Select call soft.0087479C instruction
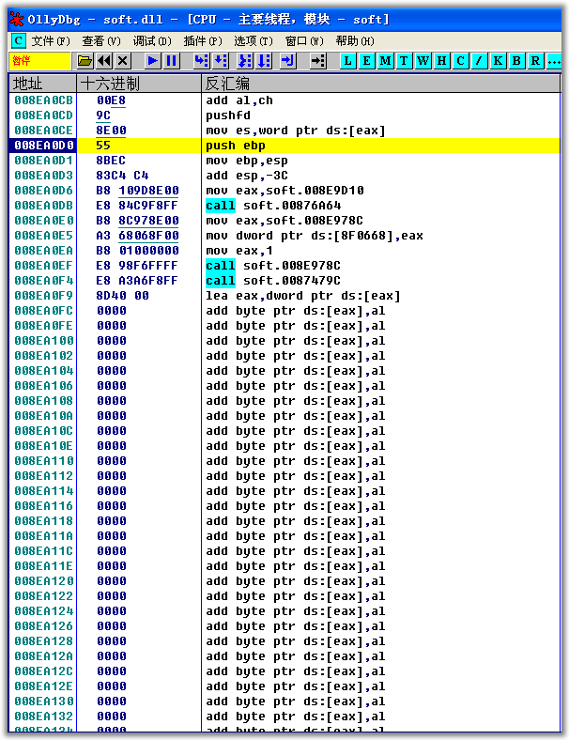Image resolution: width=569 pixels, height=740 pixels. (x=272, y=281)
